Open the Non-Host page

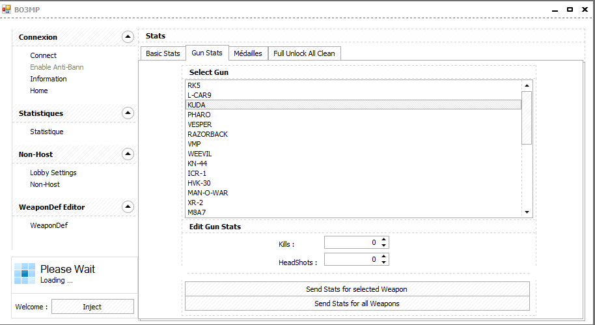click(x=45, y=184)
